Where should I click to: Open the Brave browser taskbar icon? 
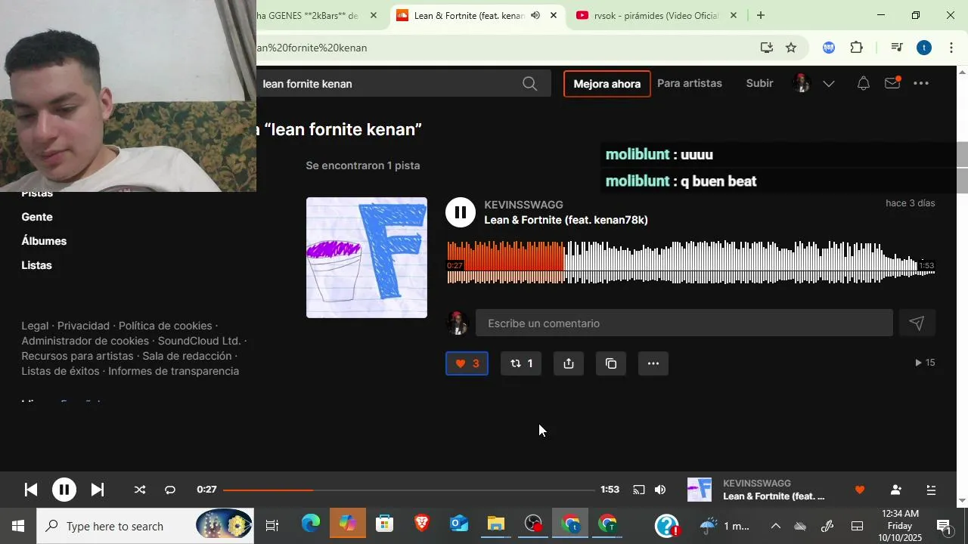click(422, 524)
